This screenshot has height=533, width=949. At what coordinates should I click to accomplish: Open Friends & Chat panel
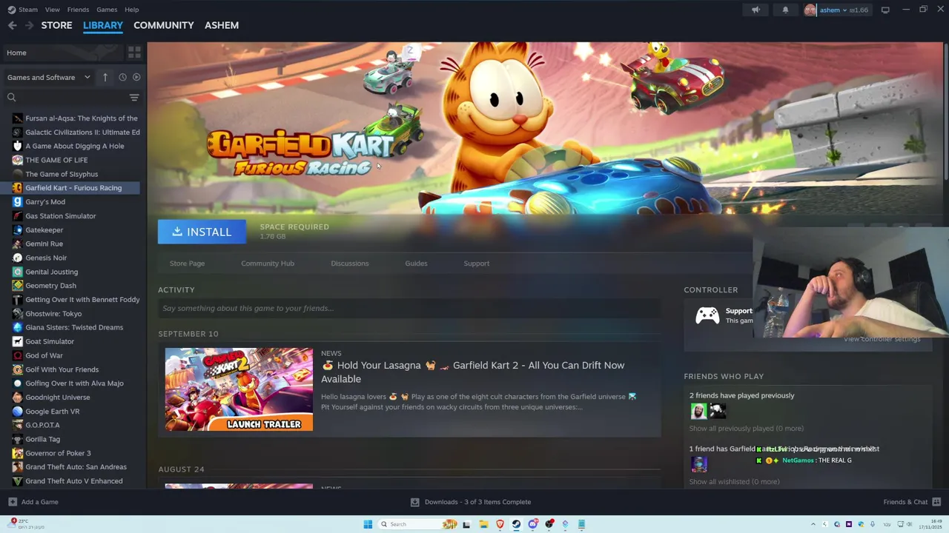point(911,502)
